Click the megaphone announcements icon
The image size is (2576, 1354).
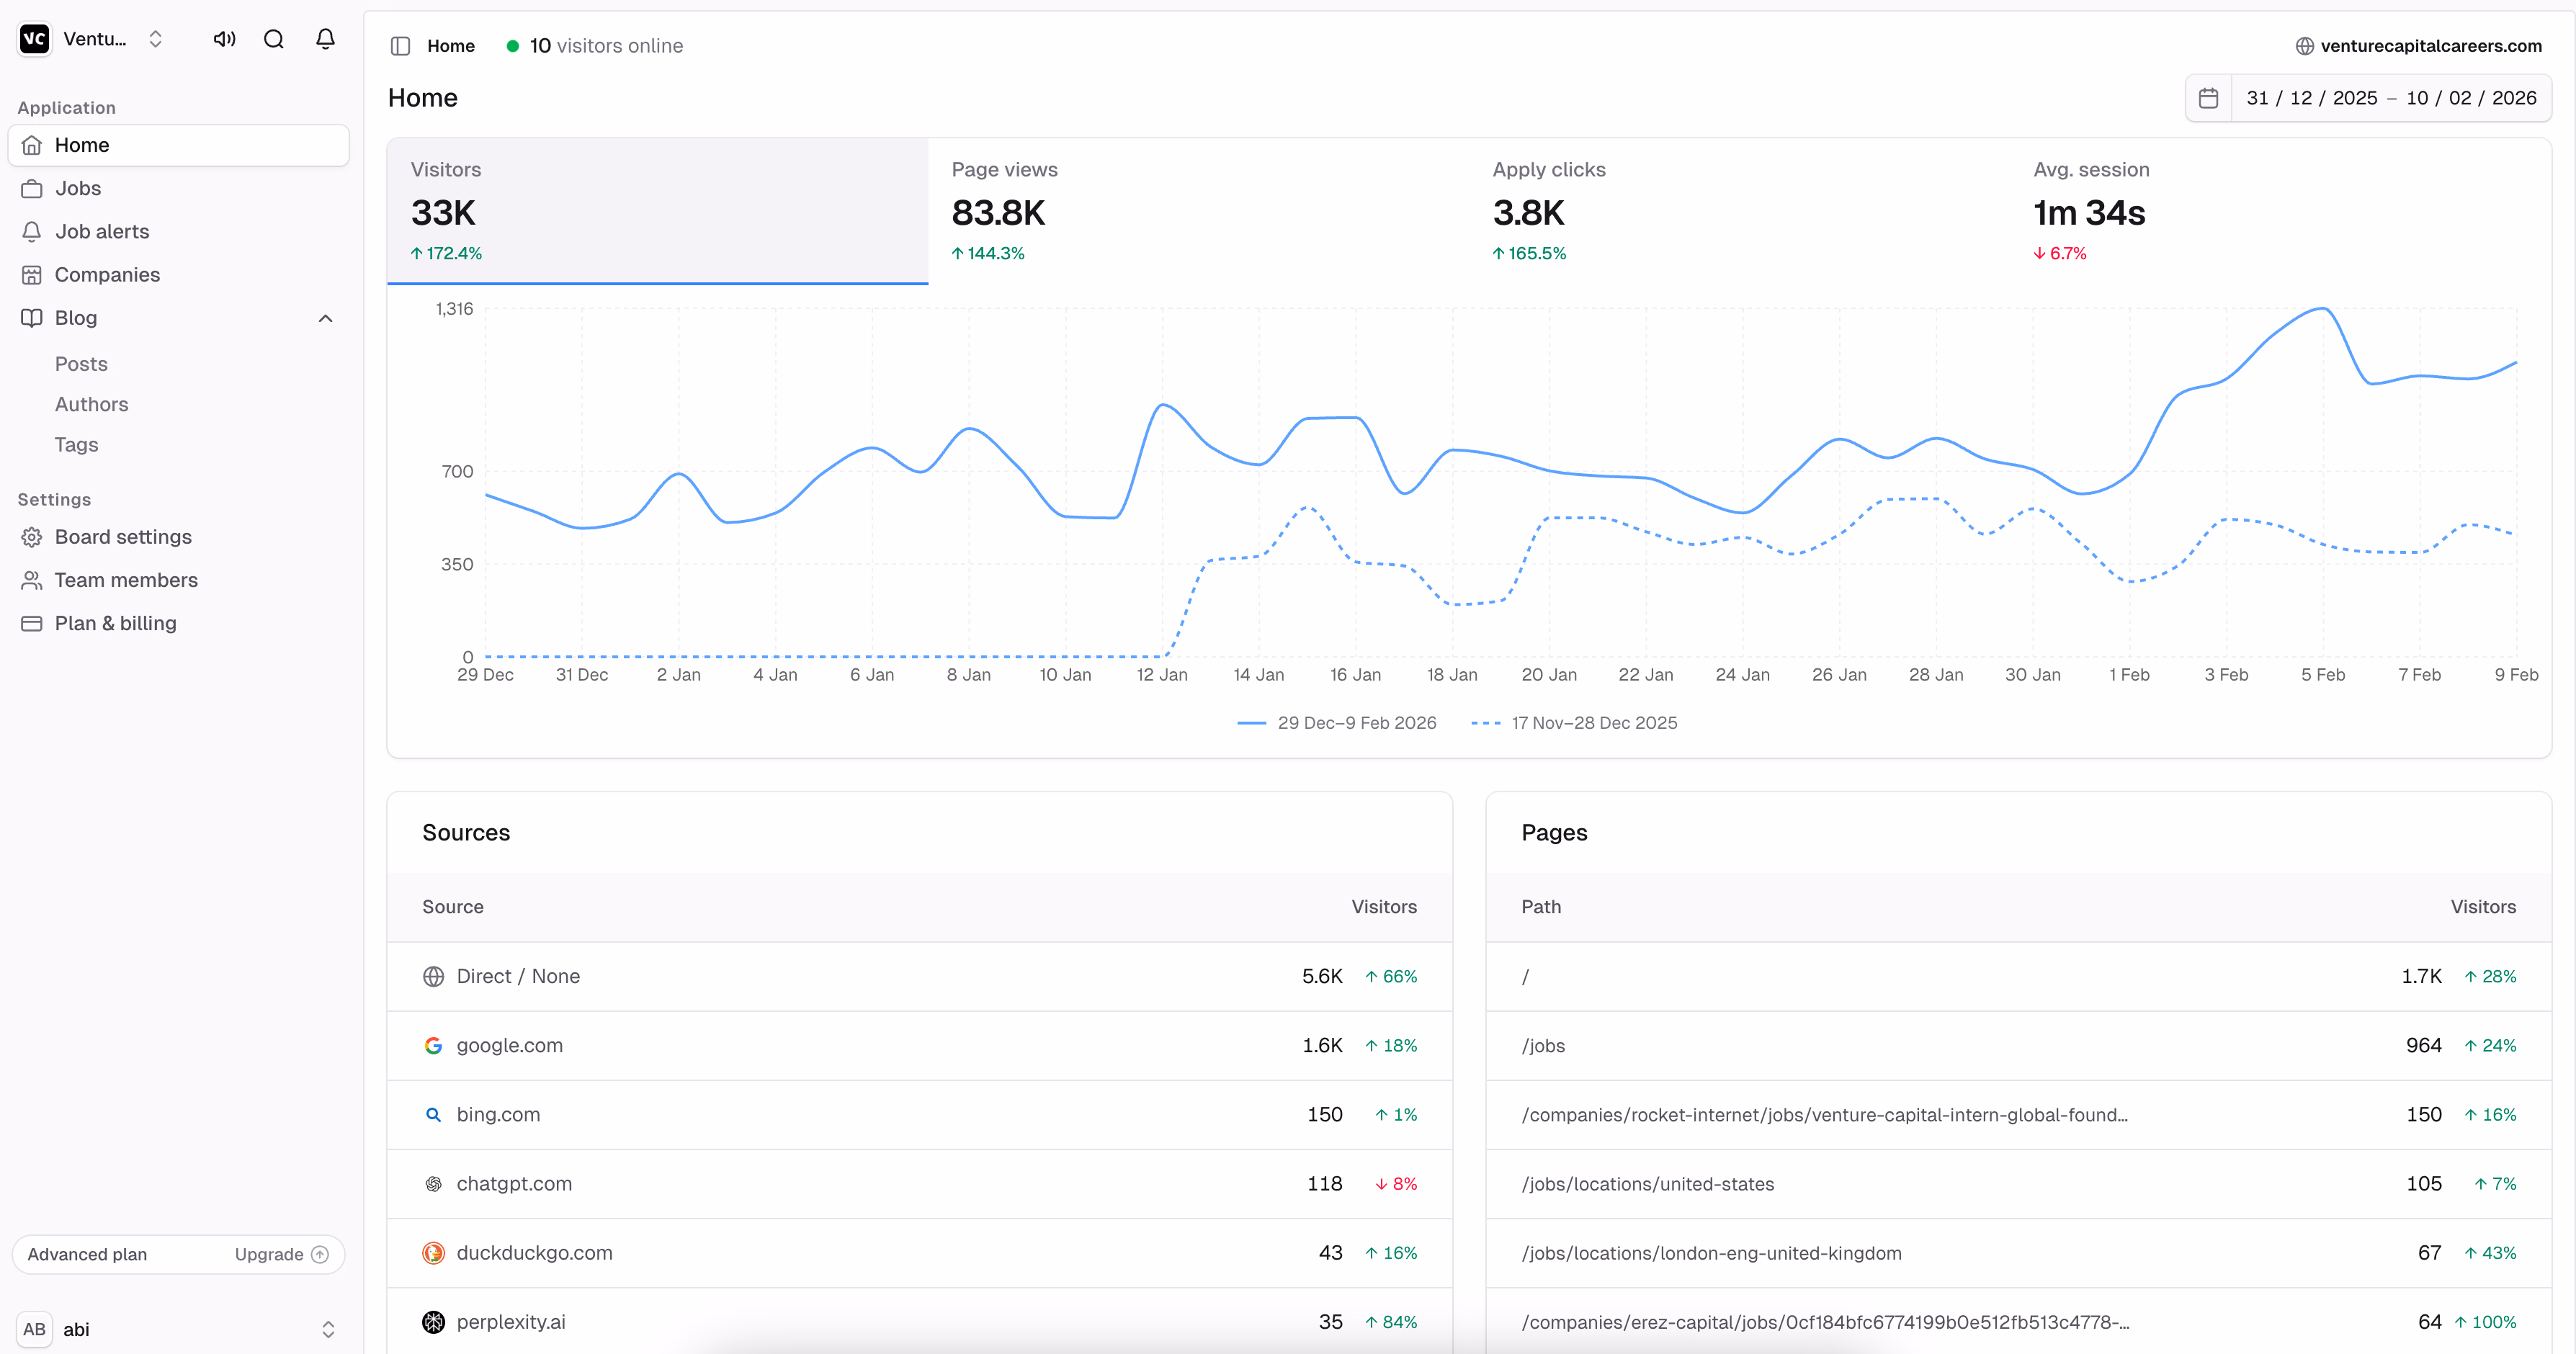point(224,39)
